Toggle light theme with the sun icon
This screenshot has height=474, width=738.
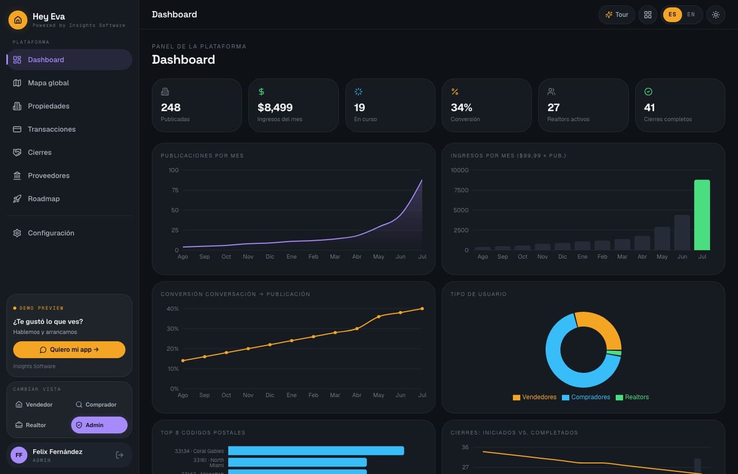tap(715, 15)
